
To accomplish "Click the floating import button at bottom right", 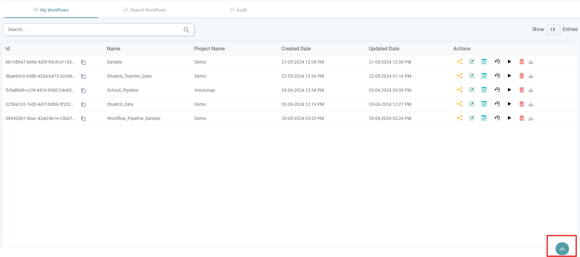I will pos(562,249).
